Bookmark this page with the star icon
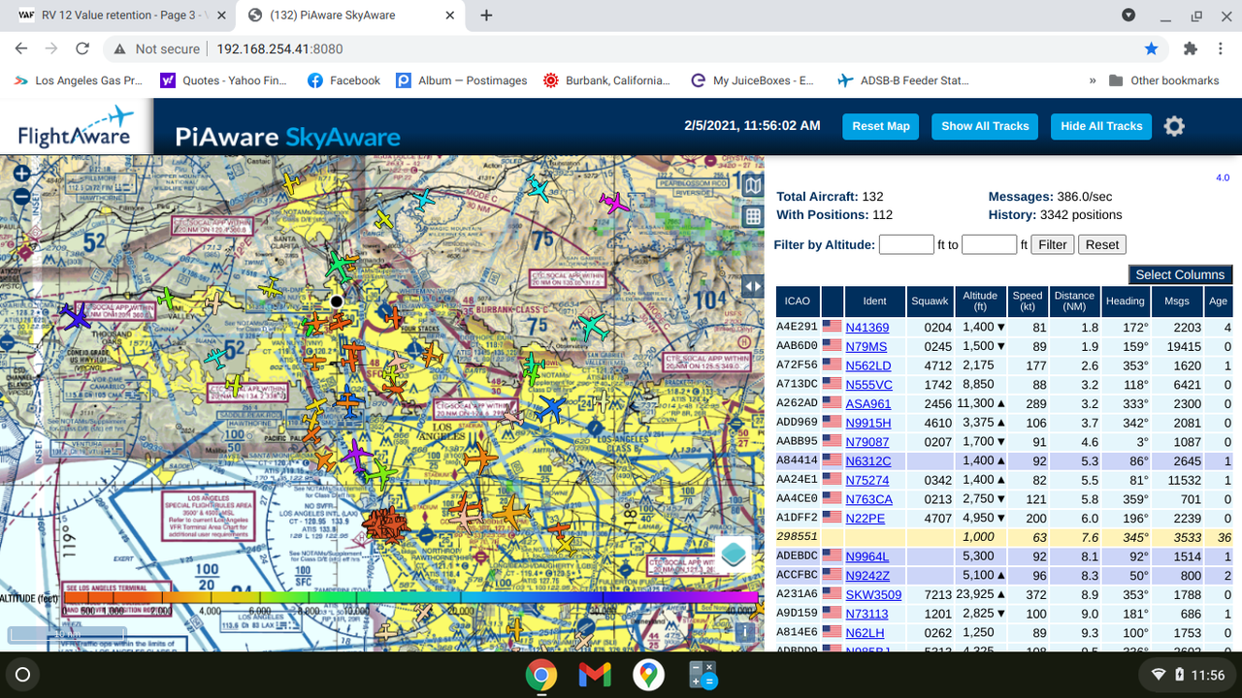The width and height of the screenshot is (1242, 698). click(x=1151, y=48)
